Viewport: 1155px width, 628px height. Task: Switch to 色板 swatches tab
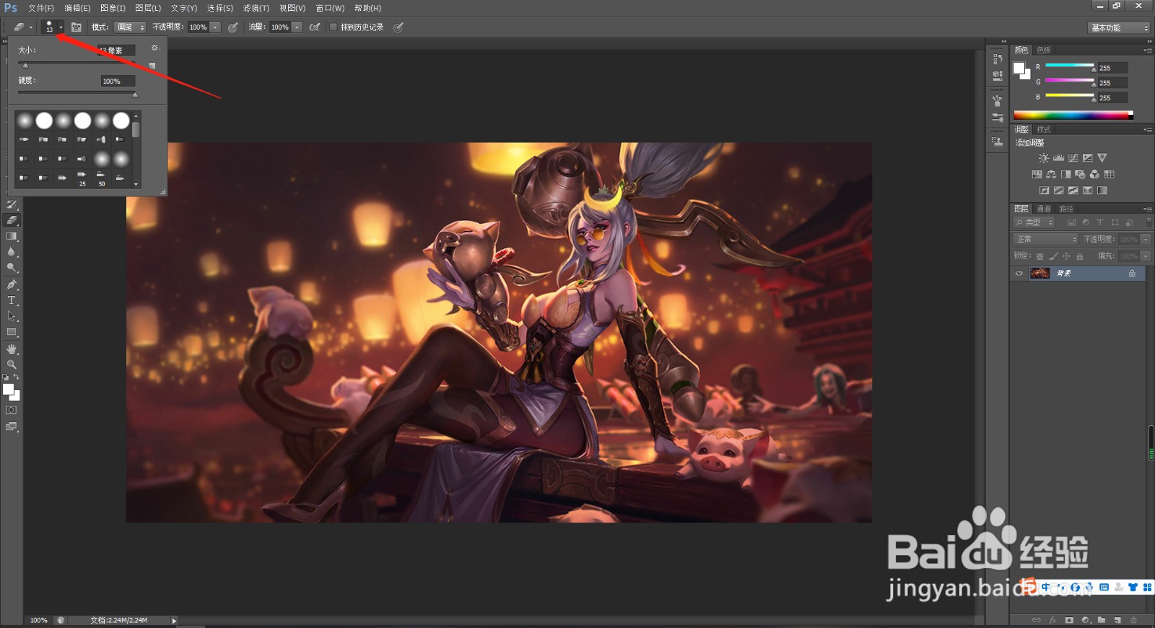(1044, 50)
